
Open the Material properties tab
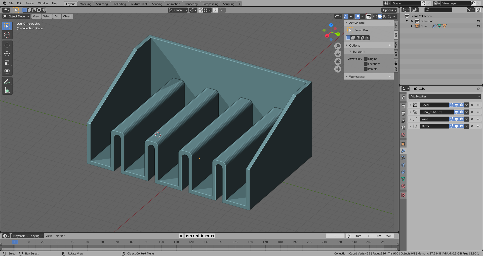(x=403, y=186)
